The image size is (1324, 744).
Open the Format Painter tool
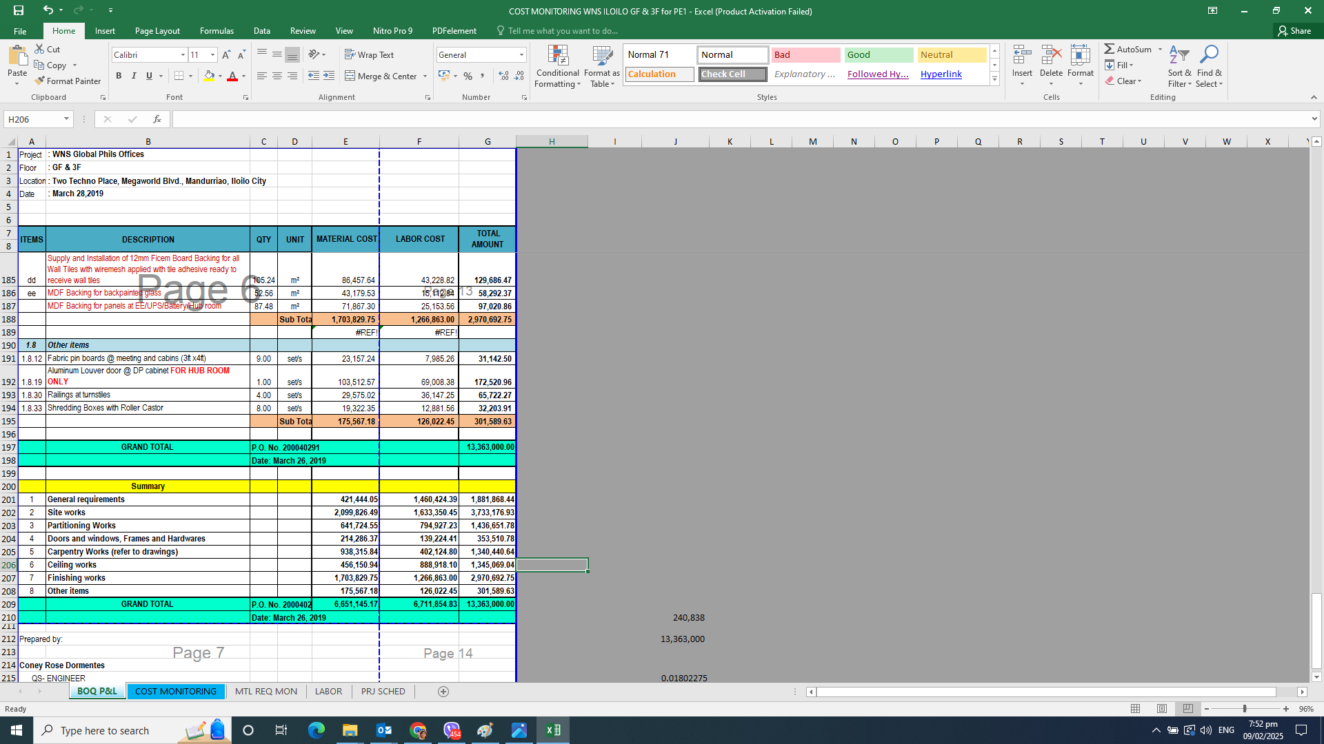tap(68, 81)
